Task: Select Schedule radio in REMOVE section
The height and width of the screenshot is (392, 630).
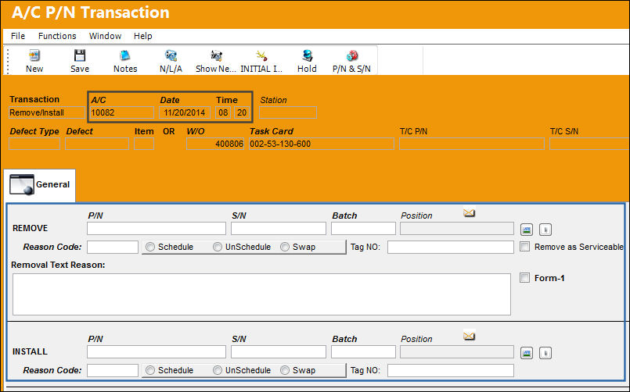Action: [149, 247]
